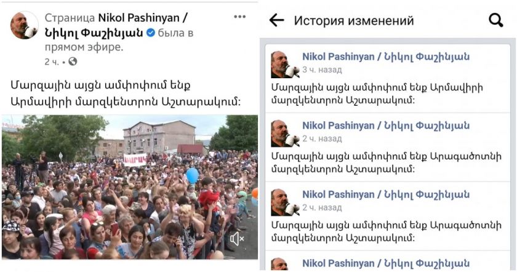
Task: Open the post author's profile picture
Action: pyautogui.click(x=24, y=25)
